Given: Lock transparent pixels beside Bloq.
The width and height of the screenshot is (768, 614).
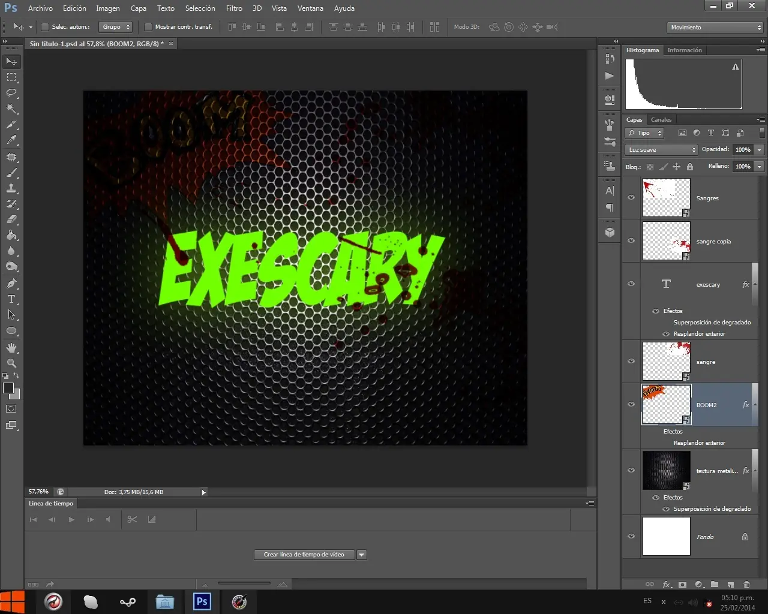Looking at the screenshot, I should coord(650,167).
